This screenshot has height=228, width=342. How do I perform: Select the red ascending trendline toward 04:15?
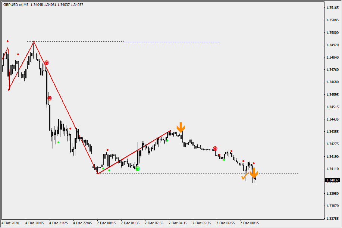pyautogui.click(x=134, y=152)
